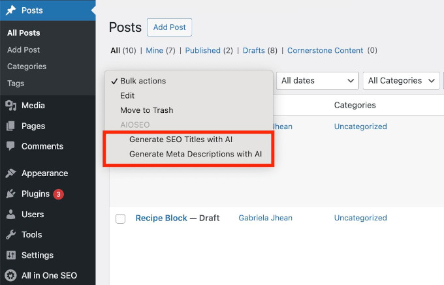The width and height of the screenshot is (444, 285).
Task: Click the Users person icon
Action: coord(10,215)
